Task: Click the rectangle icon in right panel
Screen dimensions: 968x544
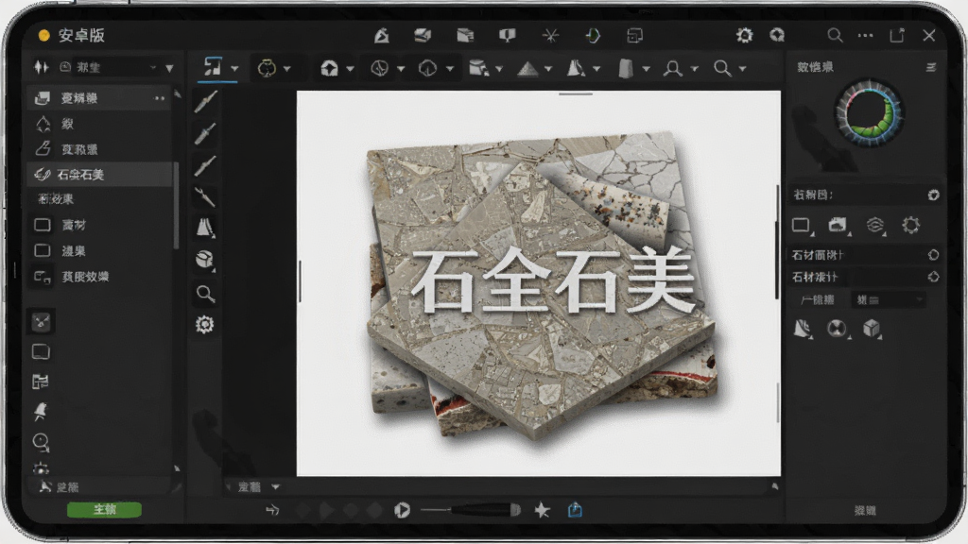Action: (802, 226)
